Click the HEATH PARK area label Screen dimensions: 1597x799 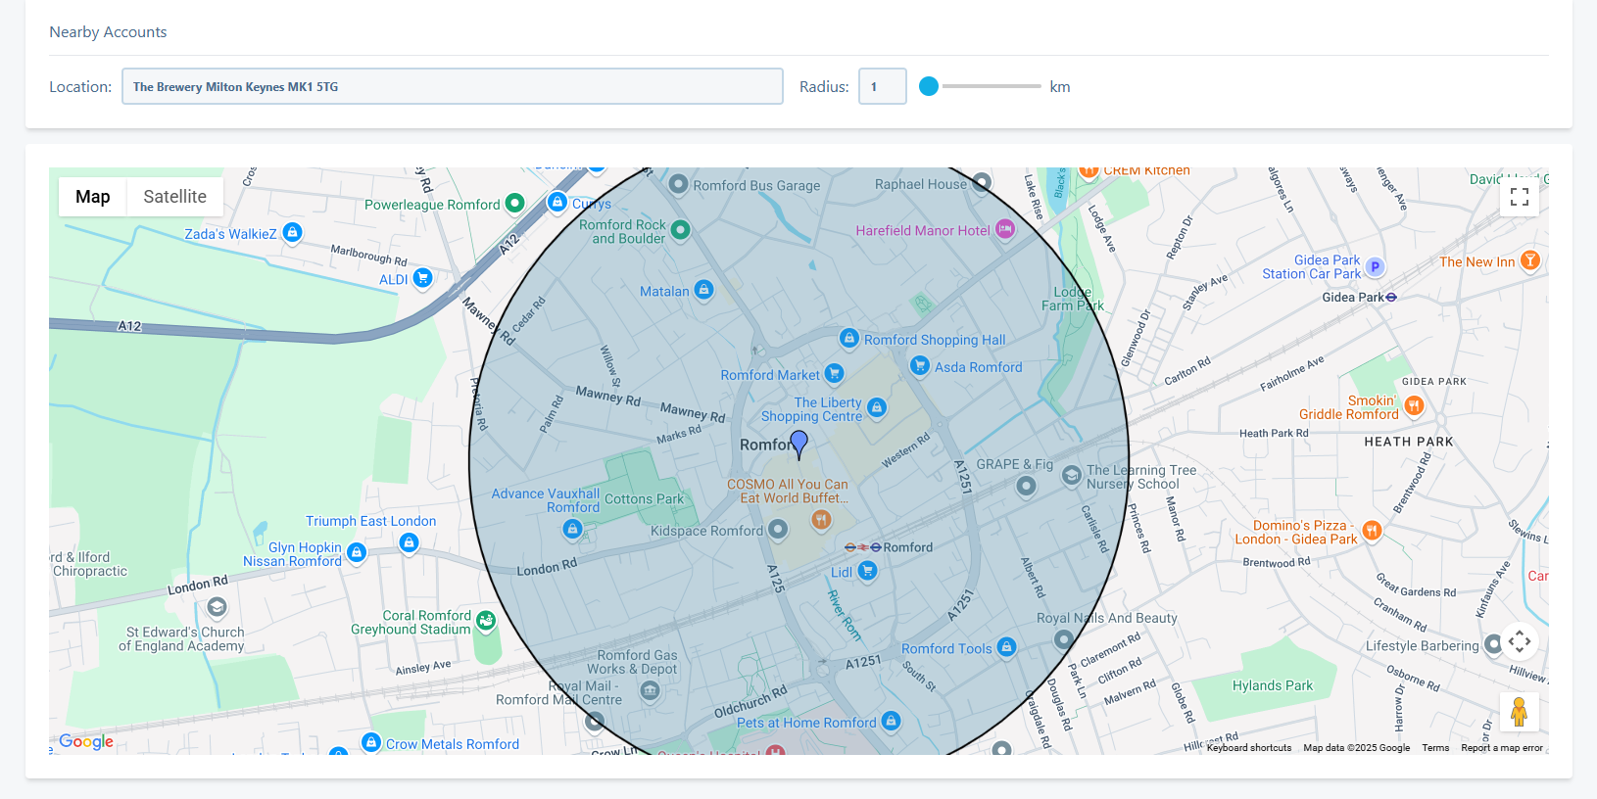click(x=1409, y=442)
